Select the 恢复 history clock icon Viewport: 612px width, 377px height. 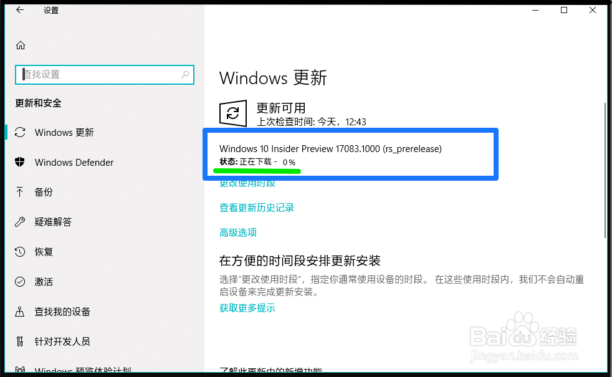tap(20, 252)
